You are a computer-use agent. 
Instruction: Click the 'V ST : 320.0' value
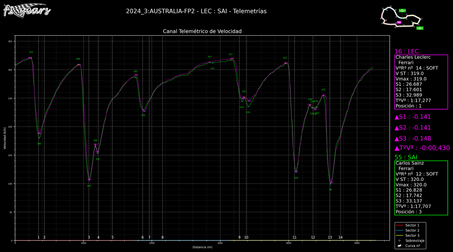(410, 180)
